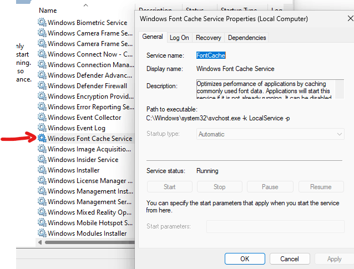Click the gear icon for Windows Defender Firewall
The image size is (354, 269).
42,85
